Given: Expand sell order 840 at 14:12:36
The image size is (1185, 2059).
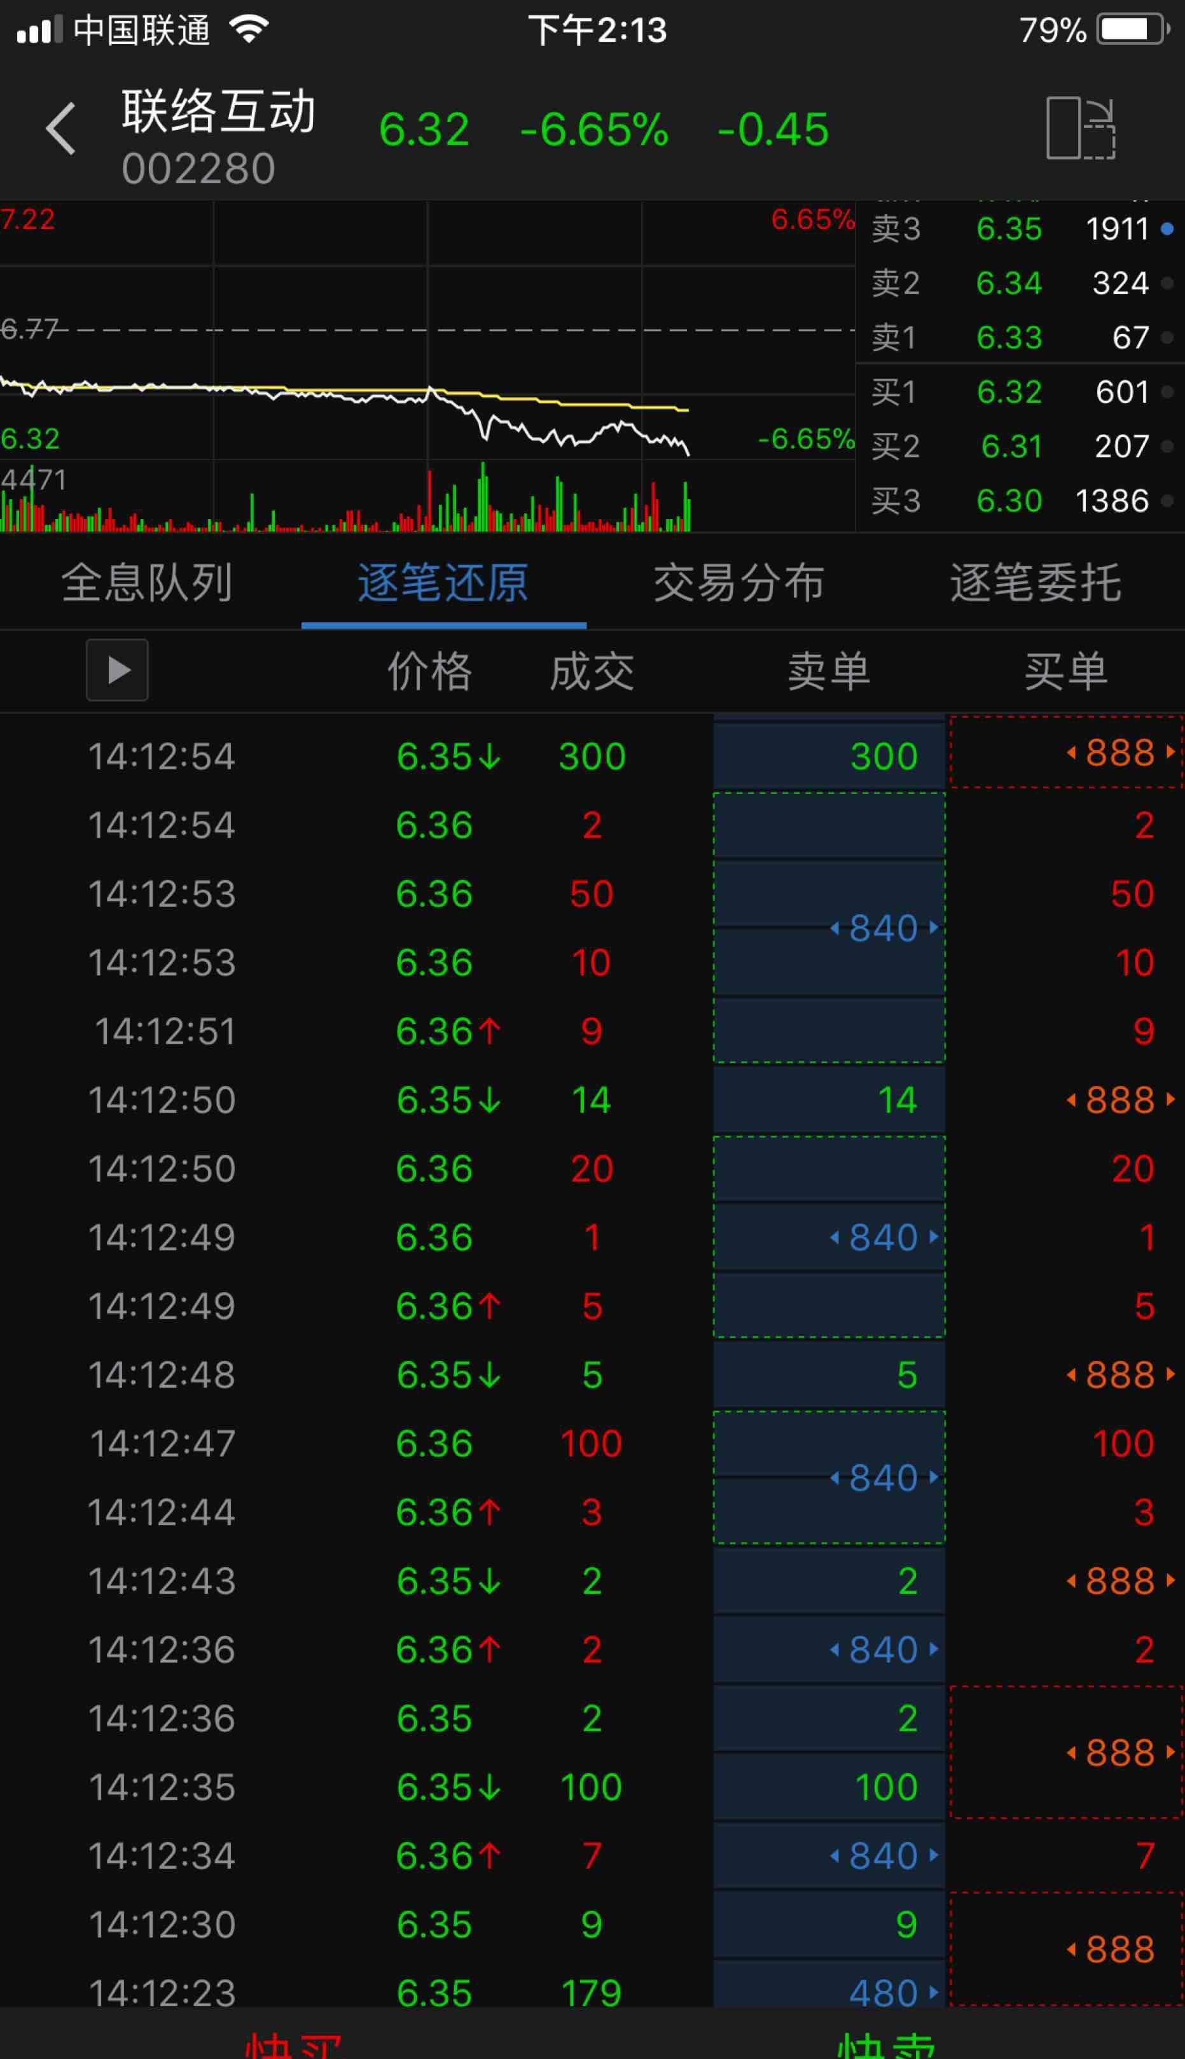Looking at the screenshot, I should pos(884,1649).
